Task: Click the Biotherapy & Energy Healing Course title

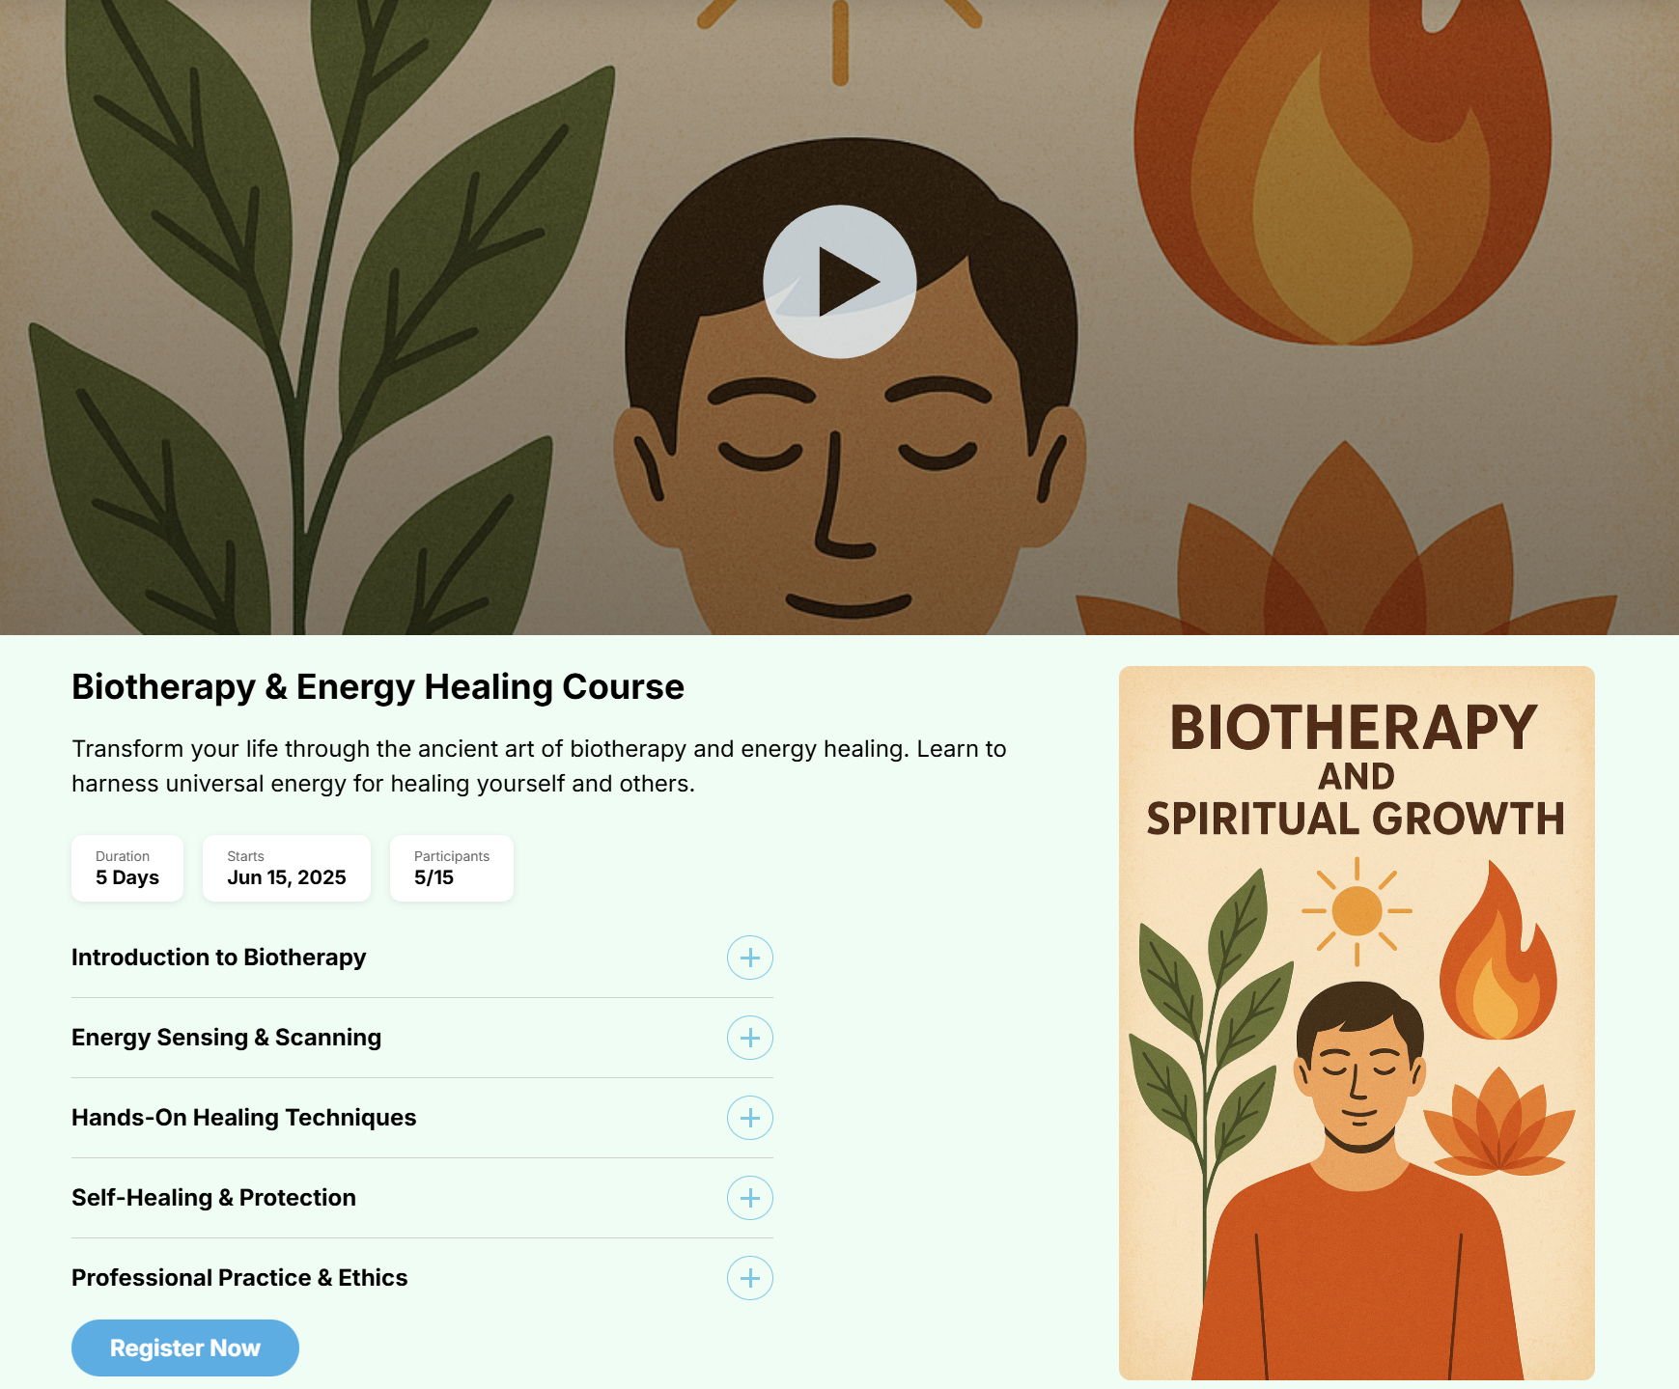Action: 378,686
